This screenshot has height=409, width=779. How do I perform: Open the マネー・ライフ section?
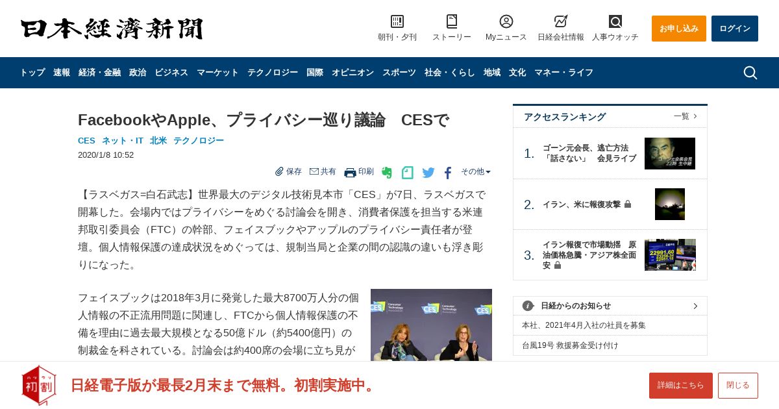563,73
